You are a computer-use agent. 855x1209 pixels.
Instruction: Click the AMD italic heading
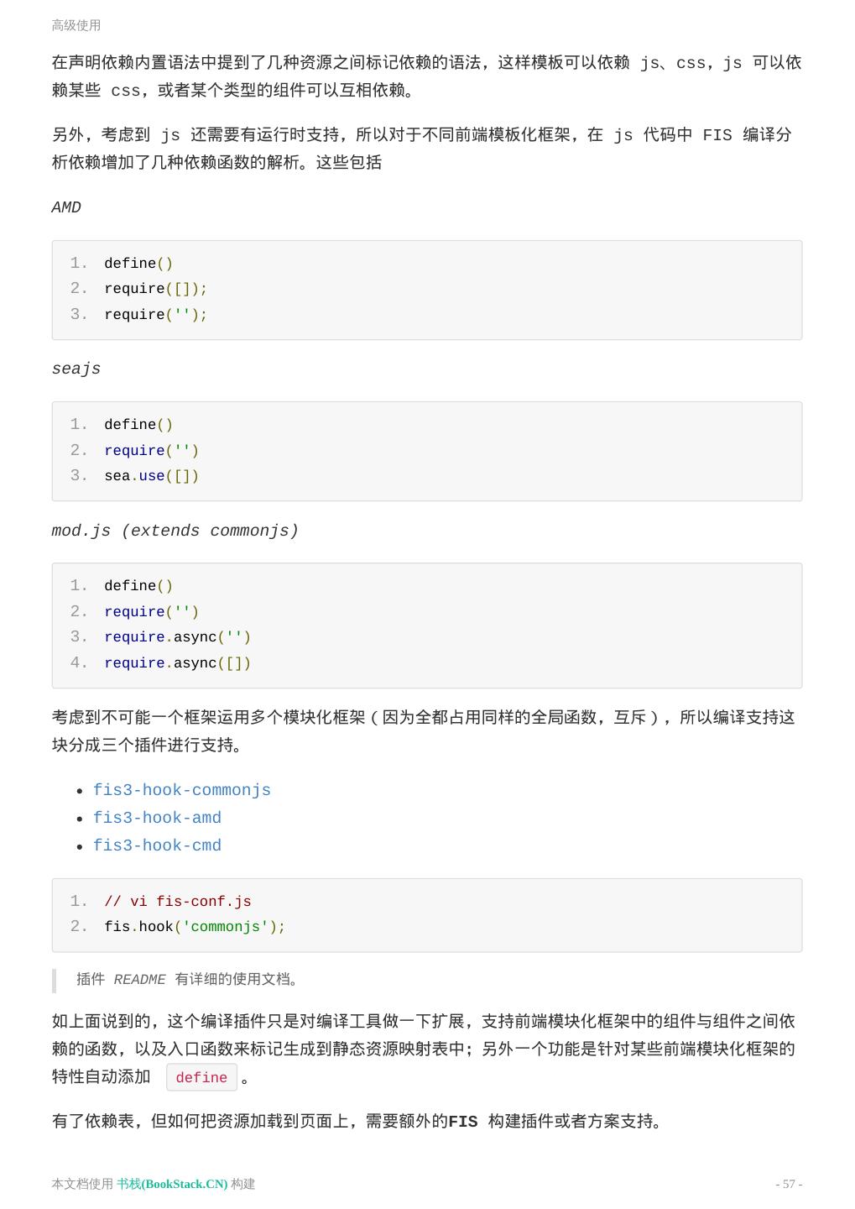click(66, 207)
